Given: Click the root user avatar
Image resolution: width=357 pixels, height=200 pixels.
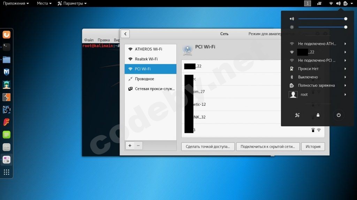Looking at the screenshot, I should (293, 95).
